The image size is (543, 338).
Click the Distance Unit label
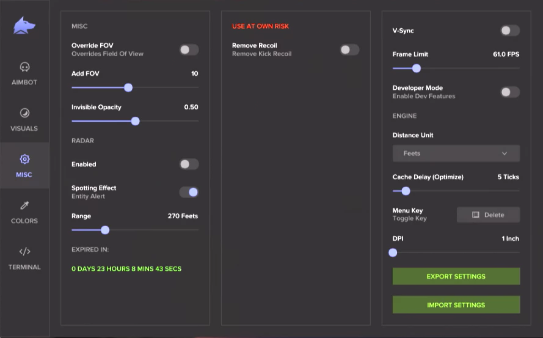tap(413, 135)
